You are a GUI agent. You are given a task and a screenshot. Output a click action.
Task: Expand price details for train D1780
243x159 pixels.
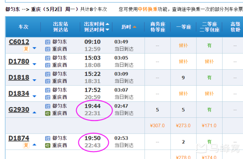[x=34, y=64]
